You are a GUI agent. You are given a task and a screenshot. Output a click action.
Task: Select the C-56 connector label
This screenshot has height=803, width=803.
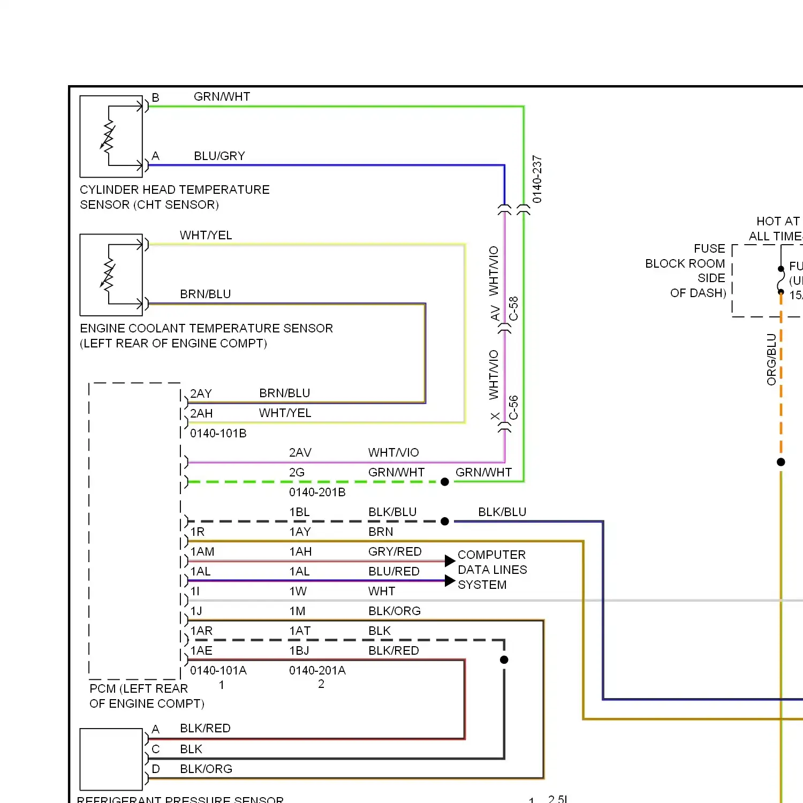[x=513, y=407]
